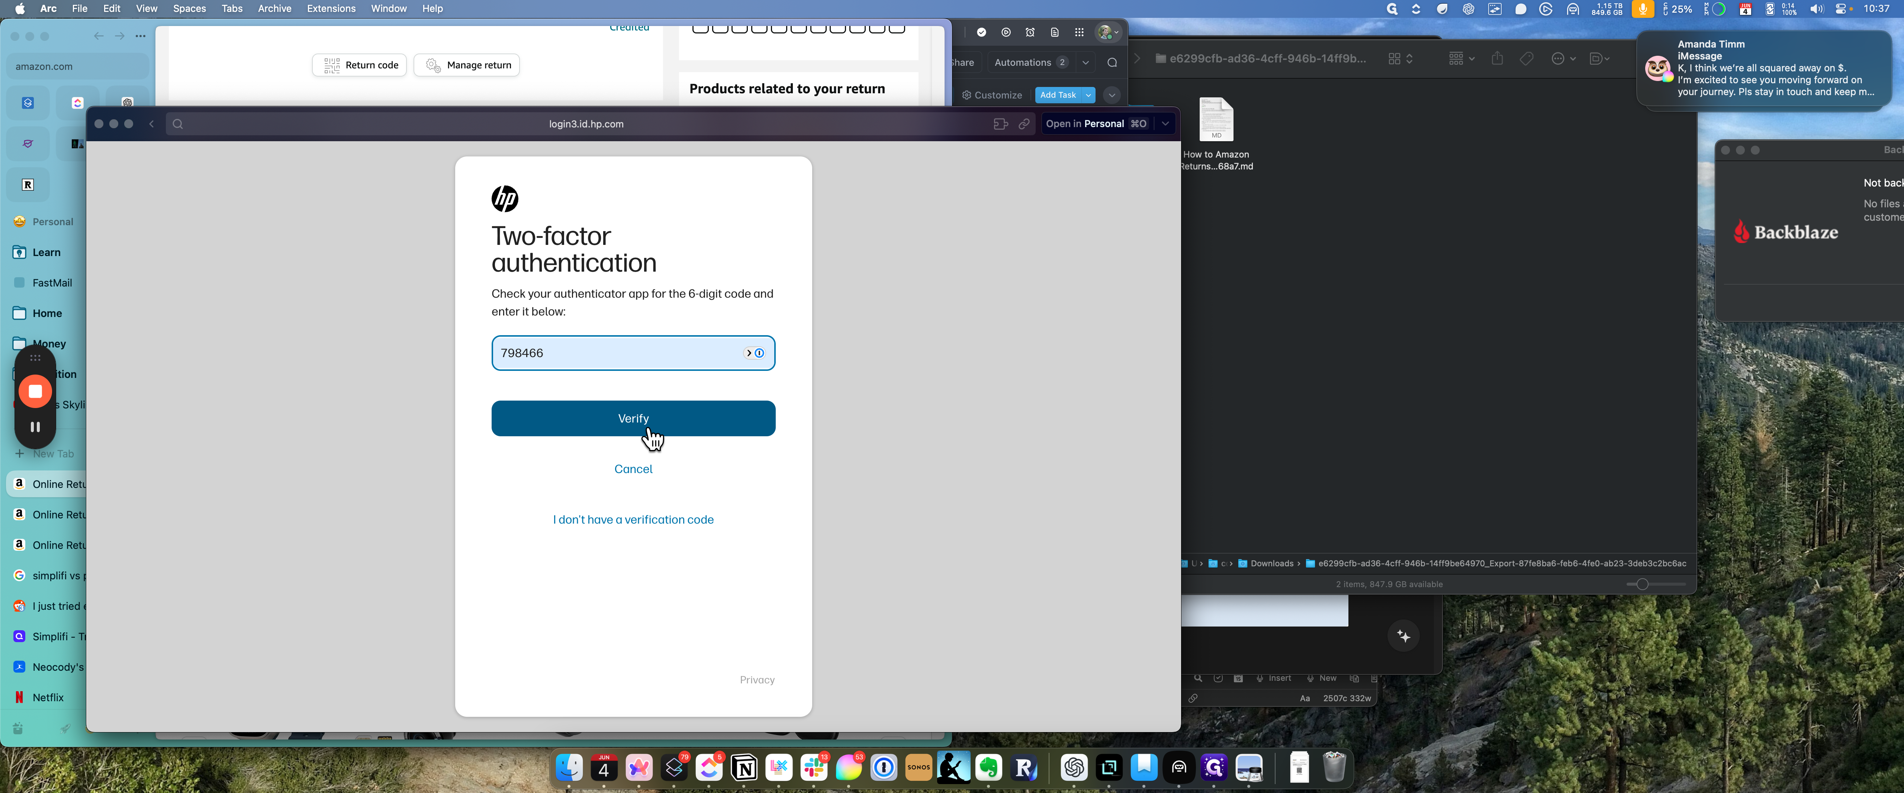This screenshot has width=1904, height=793.
Task: Open the Trash in the Dock
Action: point(1334,766)
